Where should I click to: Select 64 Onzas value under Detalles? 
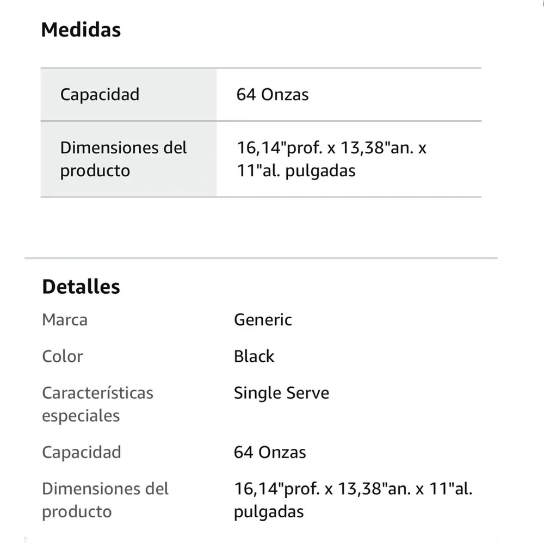[x=270, y=453]
